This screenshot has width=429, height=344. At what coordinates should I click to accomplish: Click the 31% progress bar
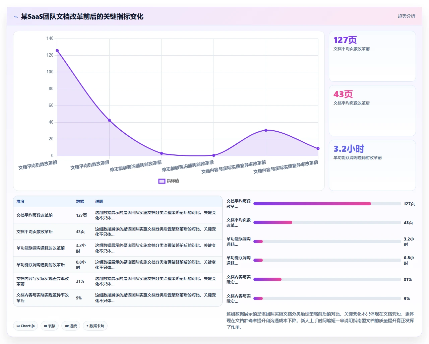click(x=327, y=279)
